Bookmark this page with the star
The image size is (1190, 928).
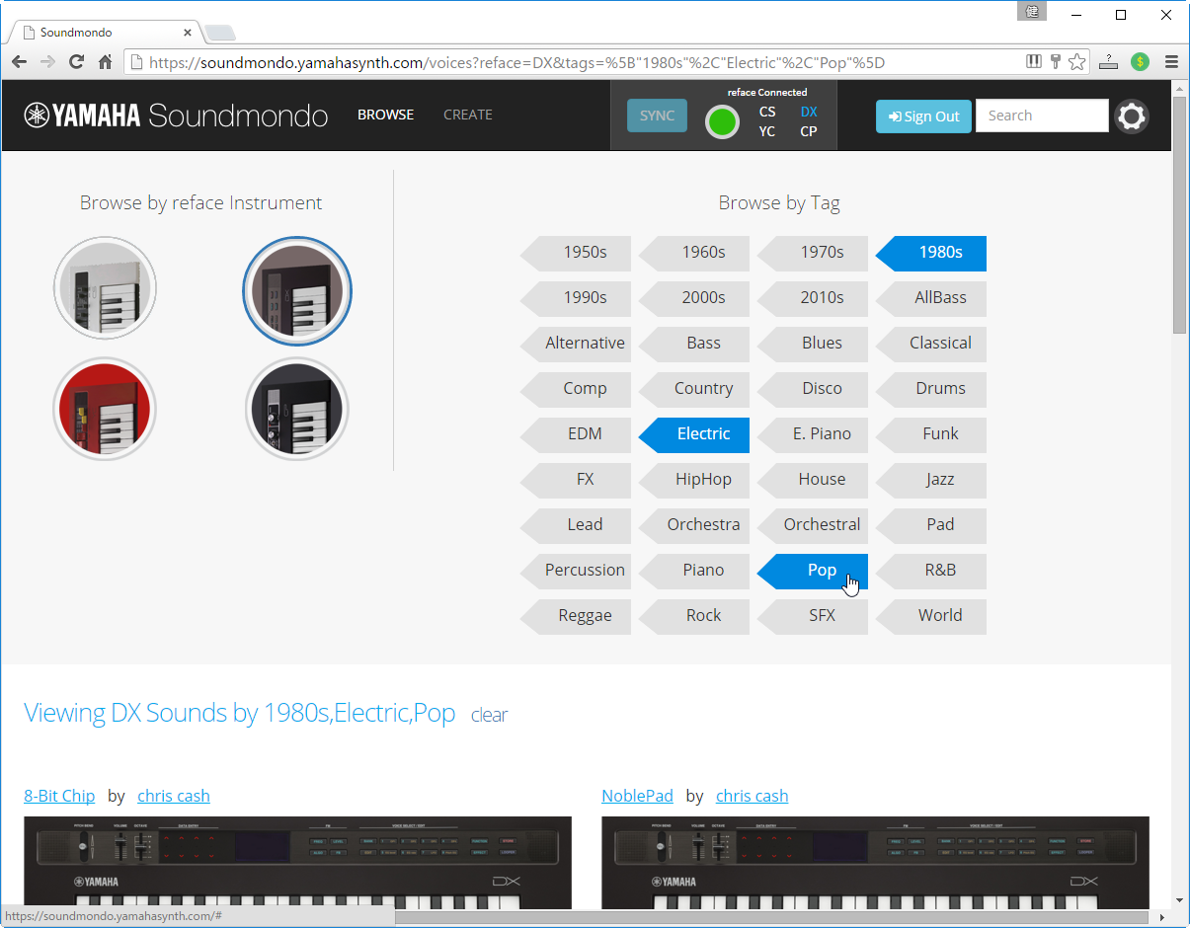point(1076,62)
